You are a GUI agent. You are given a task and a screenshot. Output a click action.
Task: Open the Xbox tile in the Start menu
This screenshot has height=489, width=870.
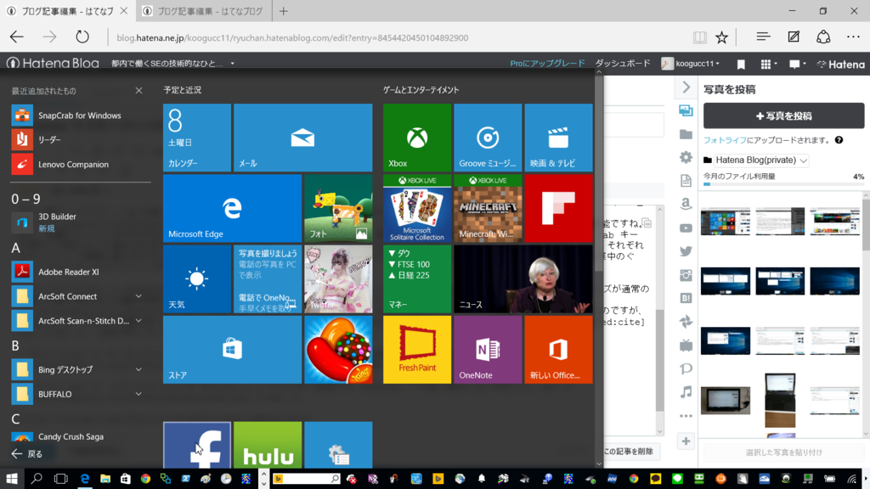[x=416, y=138]
